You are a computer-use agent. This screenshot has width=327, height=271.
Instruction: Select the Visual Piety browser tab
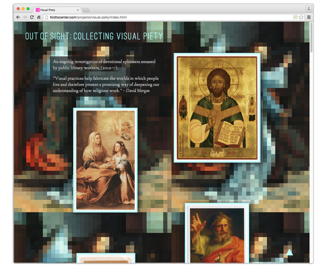tap(57, 10)
